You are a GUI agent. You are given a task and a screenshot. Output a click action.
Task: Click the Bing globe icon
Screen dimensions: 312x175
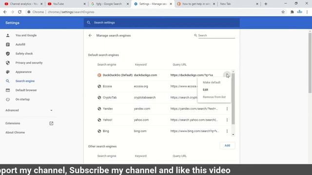click(99, 131)
